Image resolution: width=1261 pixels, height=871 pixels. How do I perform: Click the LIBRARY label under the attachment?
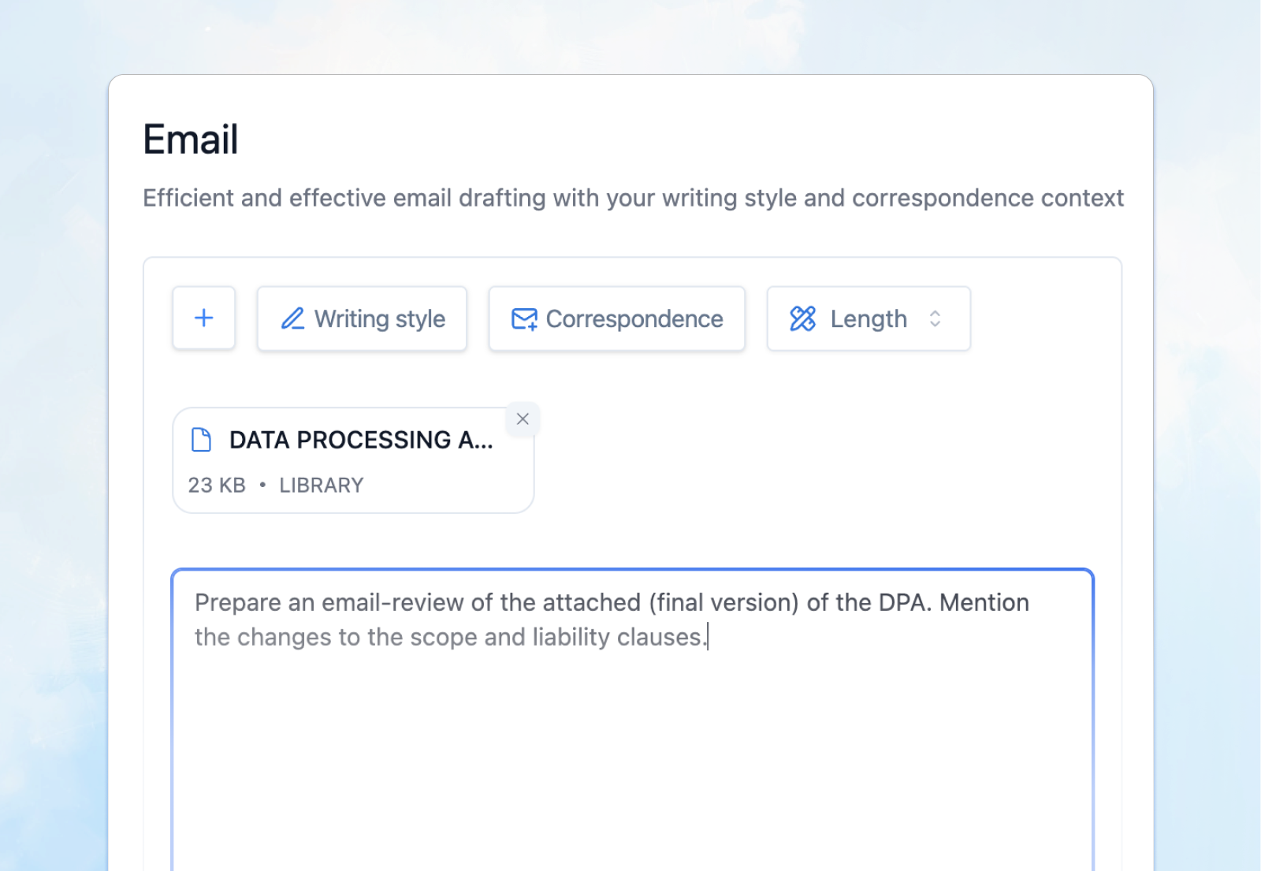pyautogui.click(x=320, y=485)
